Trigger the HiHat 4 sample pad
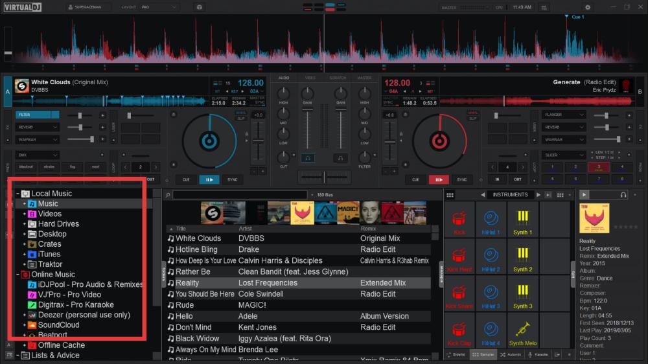The image size is (648, 364). pyautogui.click(x=491, y=331)
